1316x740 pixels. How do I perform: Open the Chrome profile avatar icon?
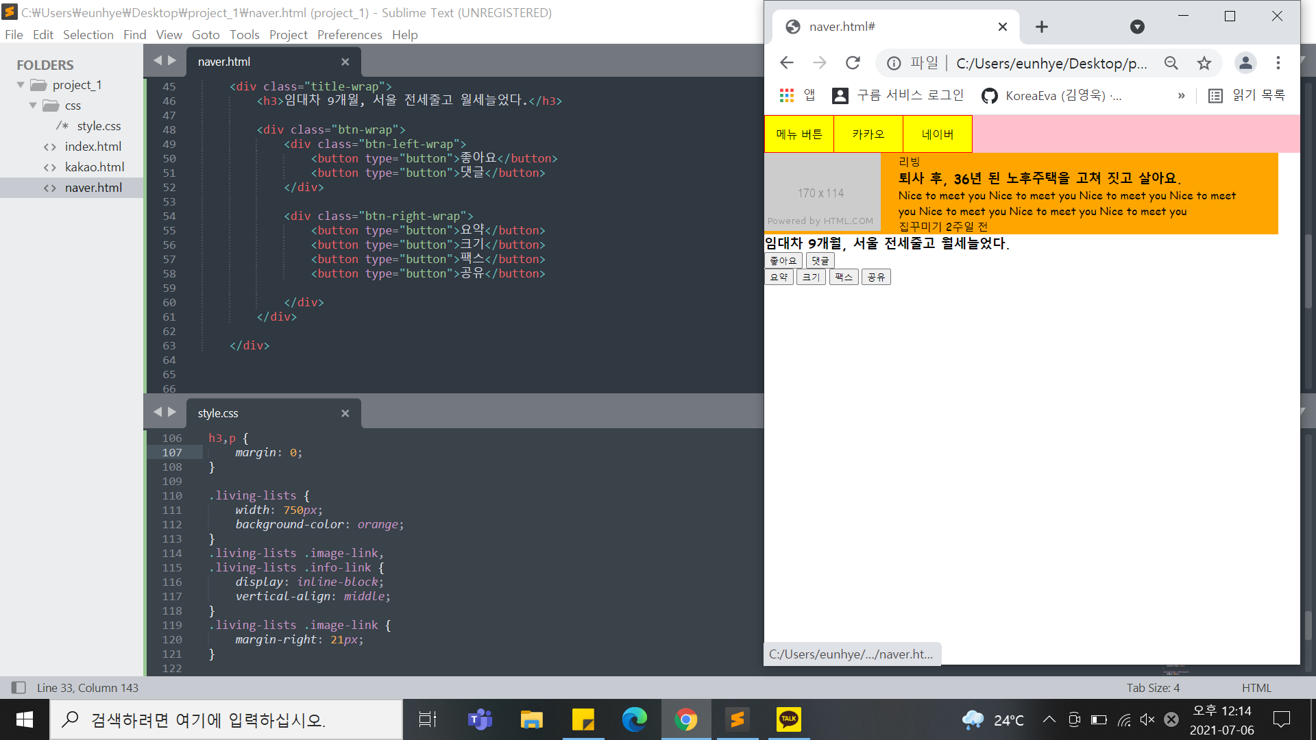[1245, 63]
